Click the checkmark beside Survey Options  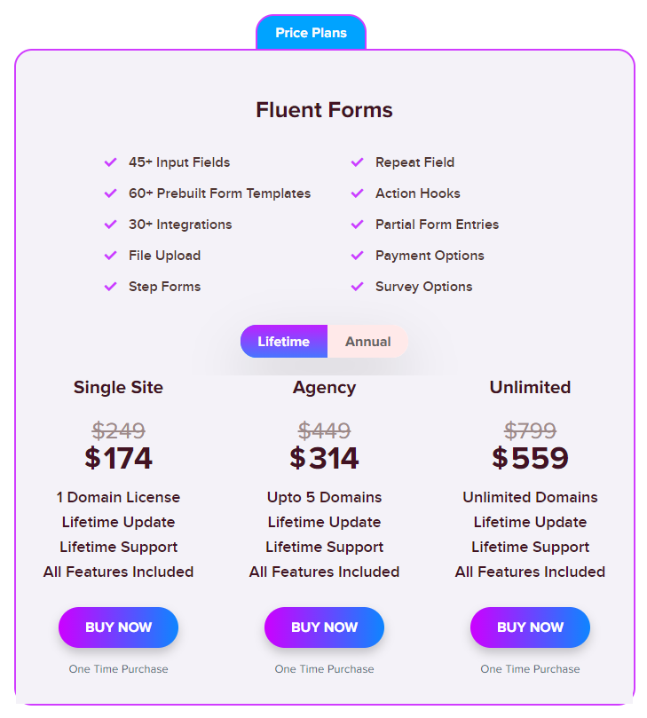coord(357,287)
